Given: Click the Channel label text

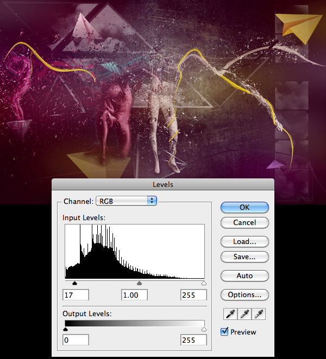Looking at the screenshot, I should 78,201.
